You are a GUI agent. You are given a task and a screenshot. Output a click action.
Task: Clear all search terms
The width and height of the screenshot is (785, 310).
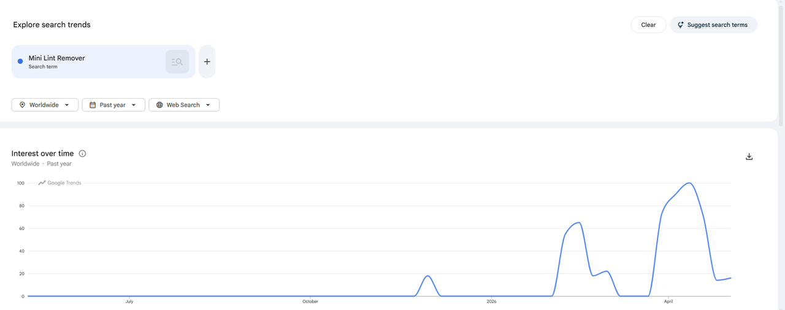[648, 25]
